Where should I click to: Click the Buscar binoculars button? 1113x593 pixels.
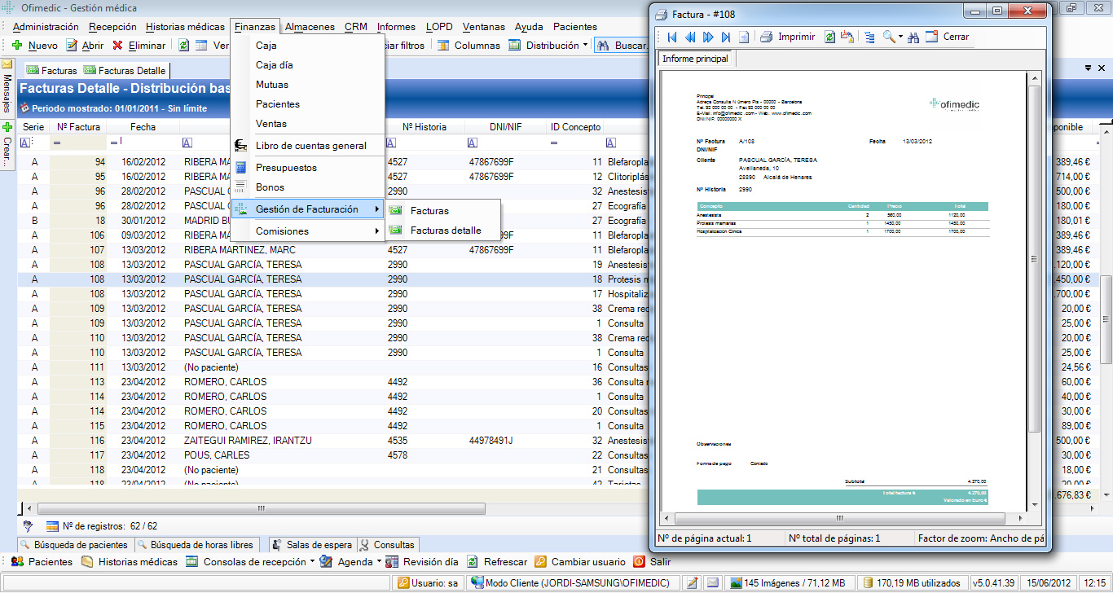[x=622, y=46]
